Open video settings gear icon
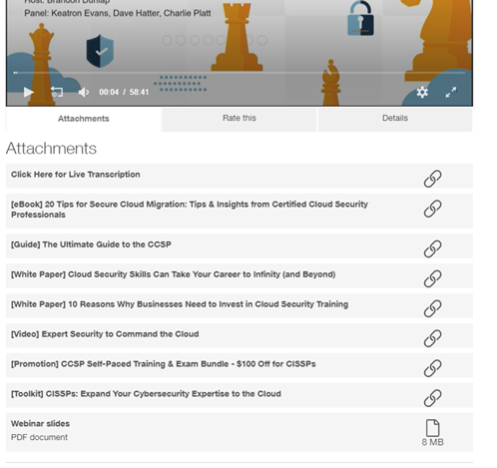The width and height of the screenshot is (497, 468). (422, 92)
